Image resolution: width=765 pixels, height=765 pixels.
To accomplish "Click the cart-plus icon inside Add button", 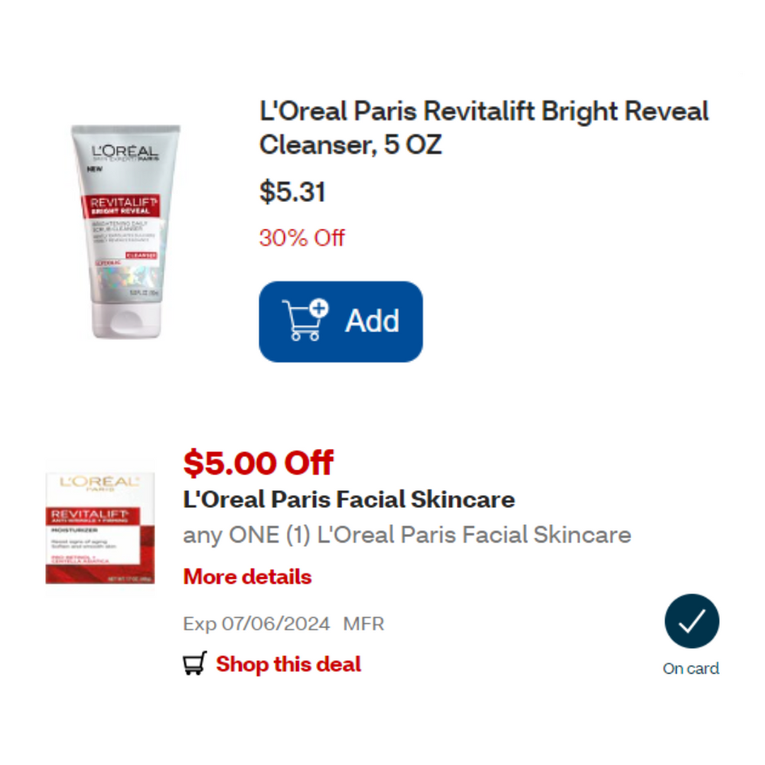I will (305, 320).
